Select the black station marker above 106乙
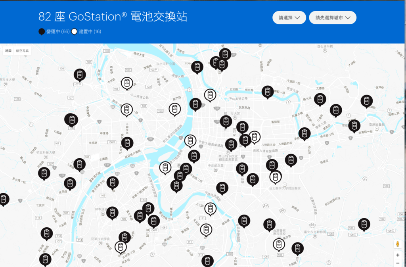Image resolution: width=406 pixels, height=267 pixels. tap(364, 225)
